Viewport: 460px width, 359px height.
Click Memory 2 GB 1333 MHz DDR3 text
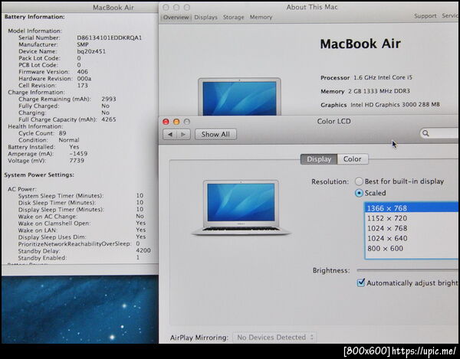pyautogui.click(x=365, y=91)
